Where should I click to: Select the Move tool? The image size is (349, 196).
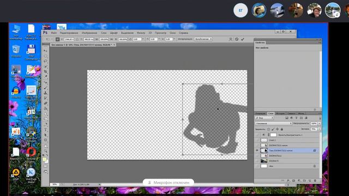pyautogui.click(x=45, y=51)
